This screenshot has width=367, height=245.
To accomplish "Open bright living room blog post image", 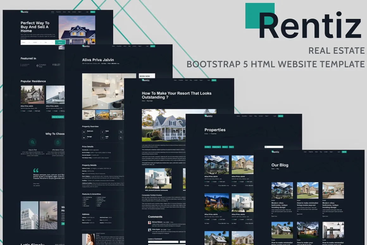I will (333, 191).
